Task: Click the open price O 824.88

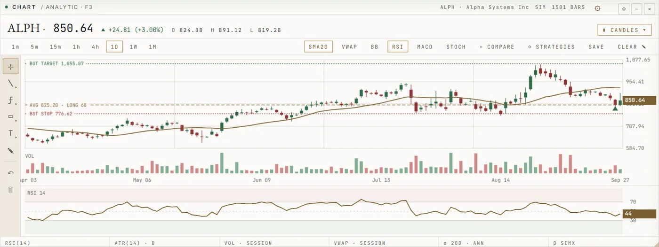Action: [x=187, y=30]
